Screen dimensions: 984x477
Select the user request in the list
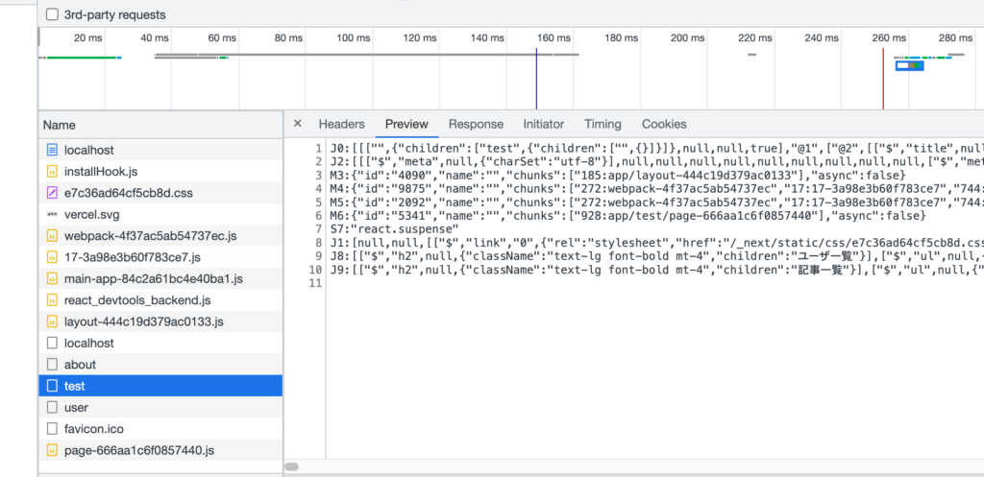pyautogui.click(x=77, y=407)
